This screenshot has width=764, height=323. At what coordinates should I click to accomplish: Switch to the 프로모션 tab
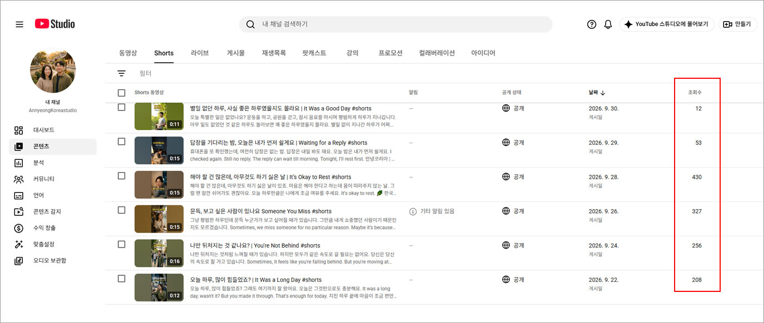(390, 53)
